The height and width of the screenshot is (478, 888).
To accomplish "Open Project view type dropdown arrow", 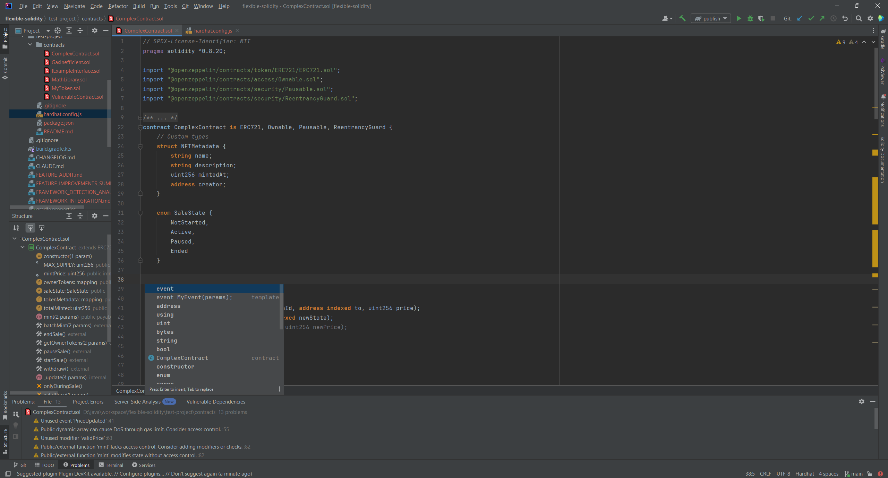I will tap(48, 31).
